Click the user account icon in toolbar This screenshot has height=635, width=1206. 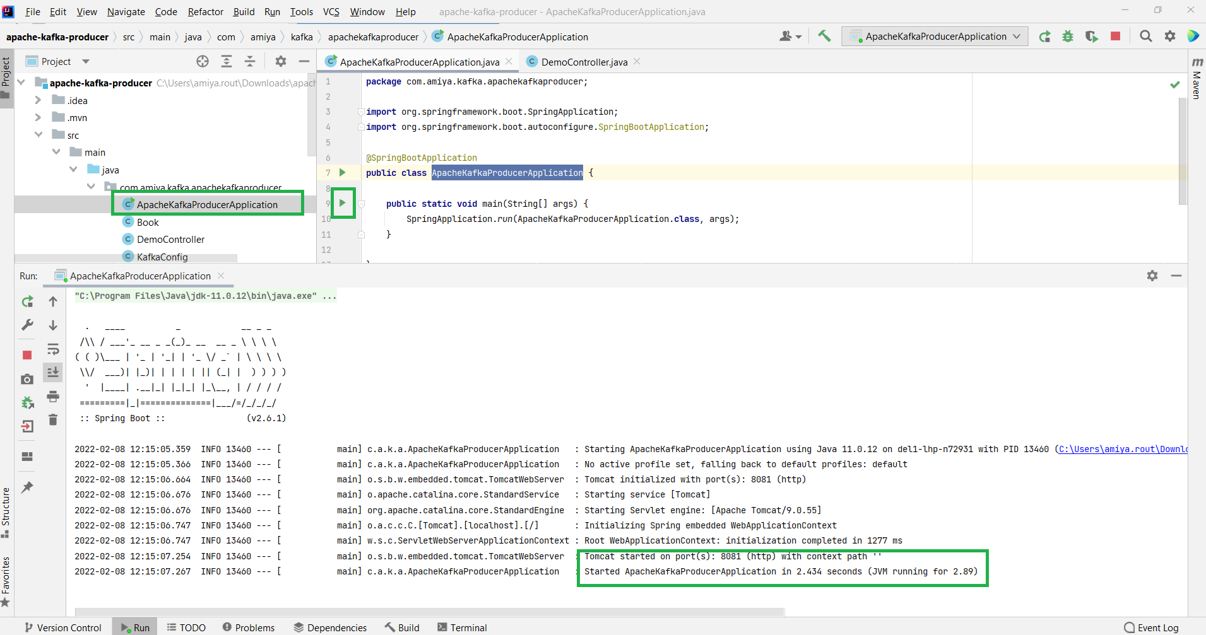coord(790,37)
